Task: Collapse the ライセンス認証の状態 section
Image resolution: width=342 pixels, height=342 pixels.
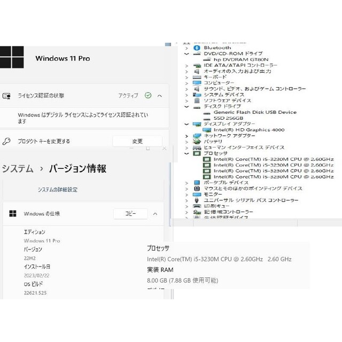Action: [x=160, y=96]
